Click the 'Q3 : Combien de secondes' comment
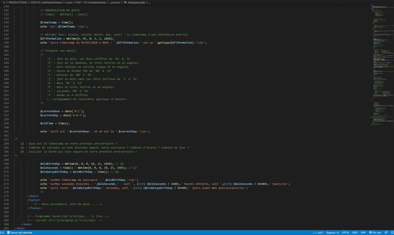 (x=105, y=148)
